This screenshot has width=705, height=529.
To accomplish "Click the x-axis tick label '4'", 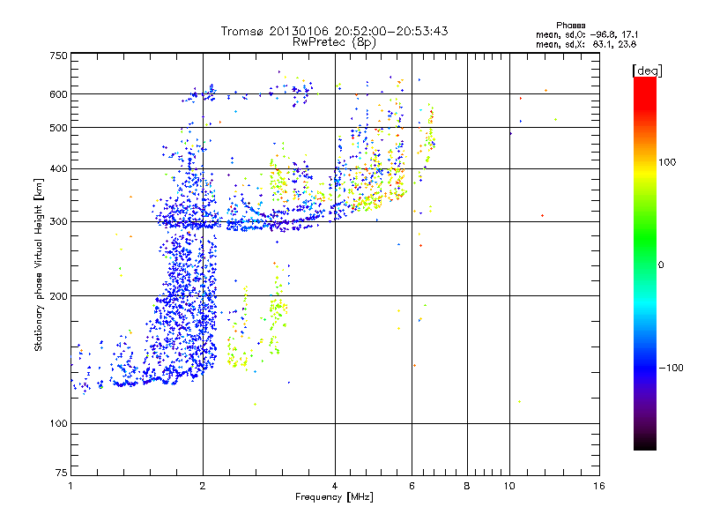I will (x=335, y=486).
